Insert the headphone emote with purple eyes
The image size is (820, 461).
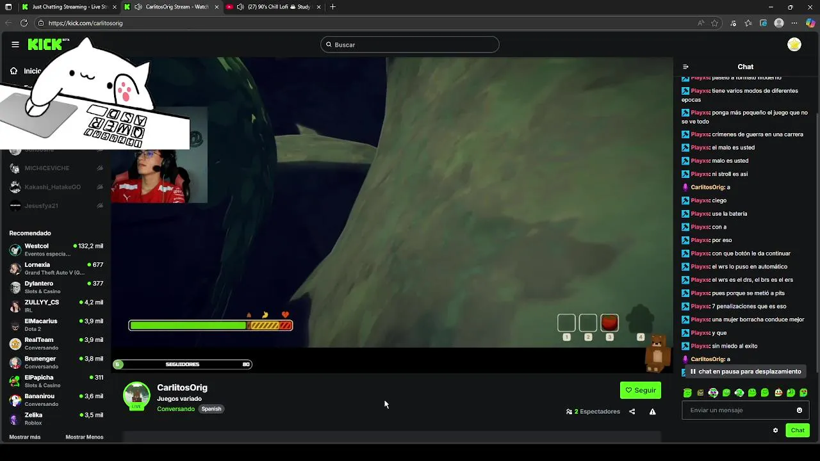click(x=713, y=392)
